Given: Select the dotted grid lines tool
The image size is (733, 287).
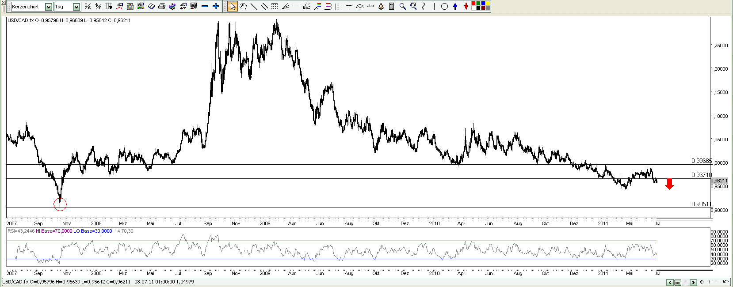Looking at the screenshot, I should 275,6.
